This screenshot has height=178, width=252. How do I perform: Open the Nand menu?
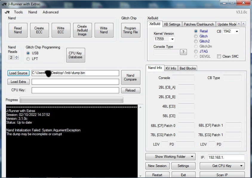point(33,12)
